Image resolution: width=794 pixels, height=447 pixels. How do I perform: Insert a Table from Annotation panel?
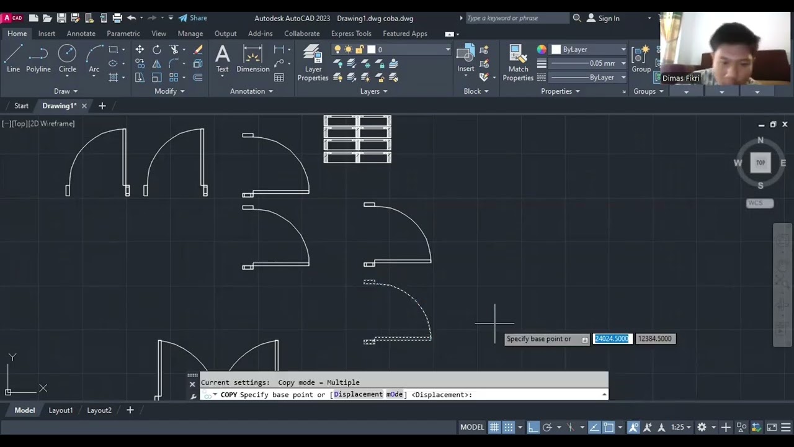click(x=279, y=78)
